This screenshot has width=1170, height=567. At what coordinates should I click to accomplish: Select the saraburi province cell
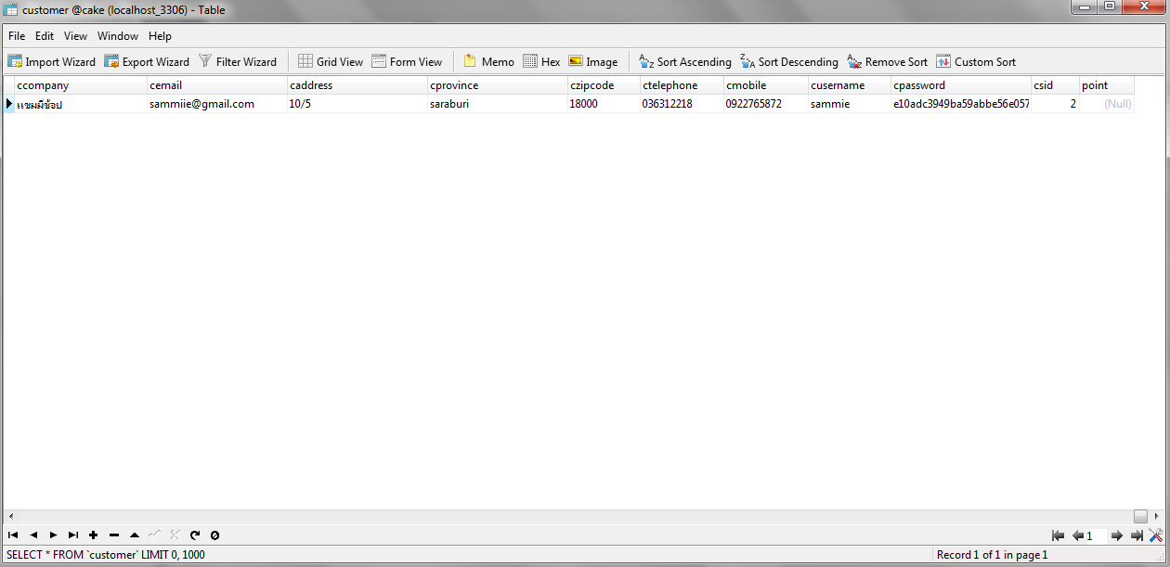498,104
